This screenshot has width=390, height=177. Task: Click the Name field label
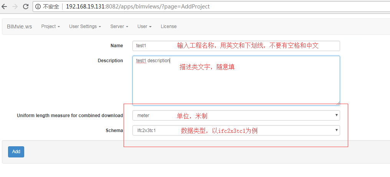click(117, 46)
